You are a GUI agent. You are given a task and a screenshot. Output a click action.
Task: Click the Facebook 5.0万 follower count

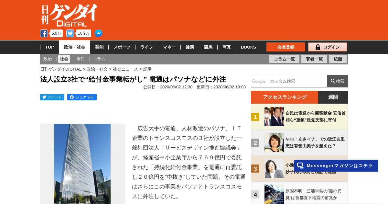pyautogui.click(x=56, y=33)
